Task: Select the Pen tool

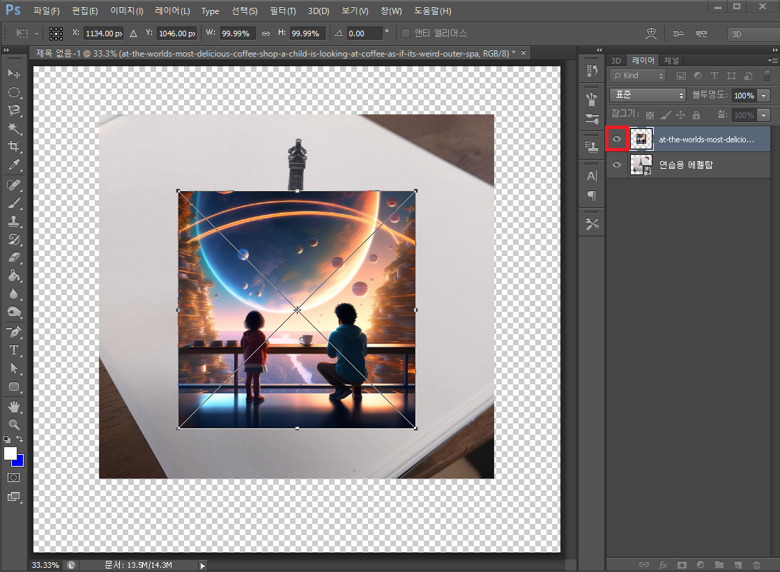Action: tap(14, 331)
